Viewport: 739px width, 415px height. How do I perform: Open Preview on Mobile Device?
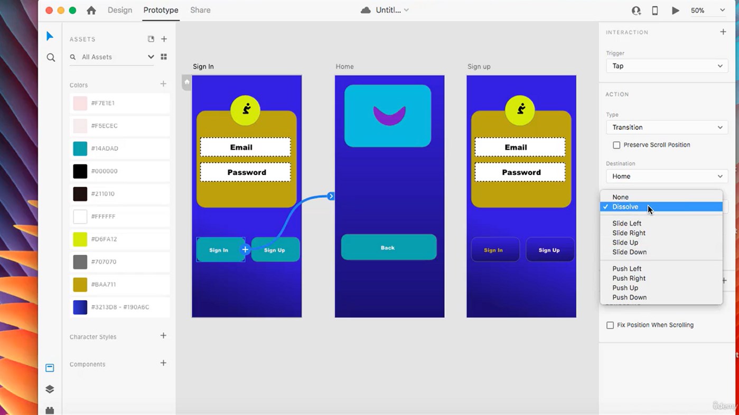[654, 10]
